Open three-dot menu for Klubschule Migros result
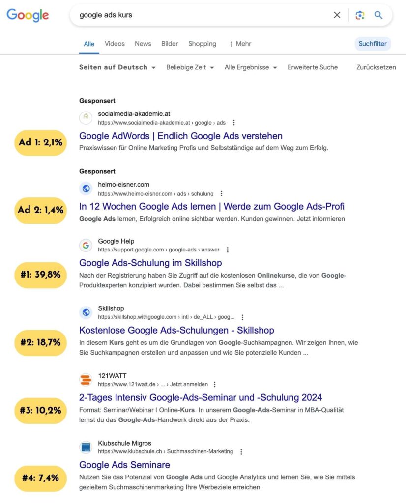The width and height of the screenshot is (406, 503). click(241, 451)
